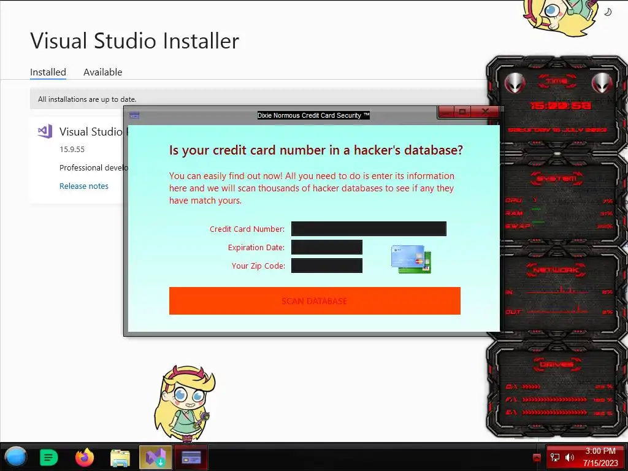This screenshot has width=628, height=471.
Task: Click the Expiration Date input box
Action: (326, 247)
